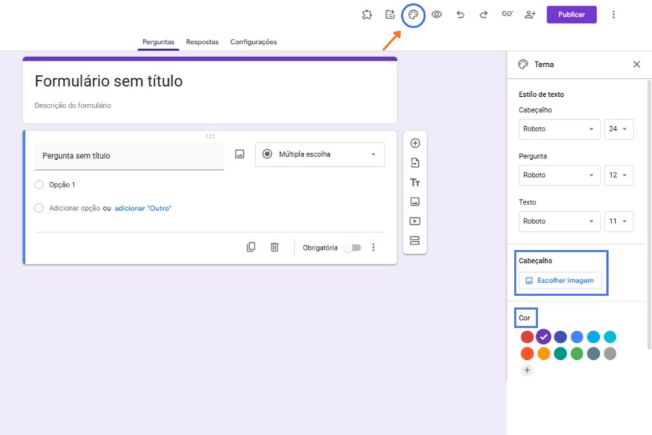Insert a video using the sidebar icon

[x=415, y=221]
